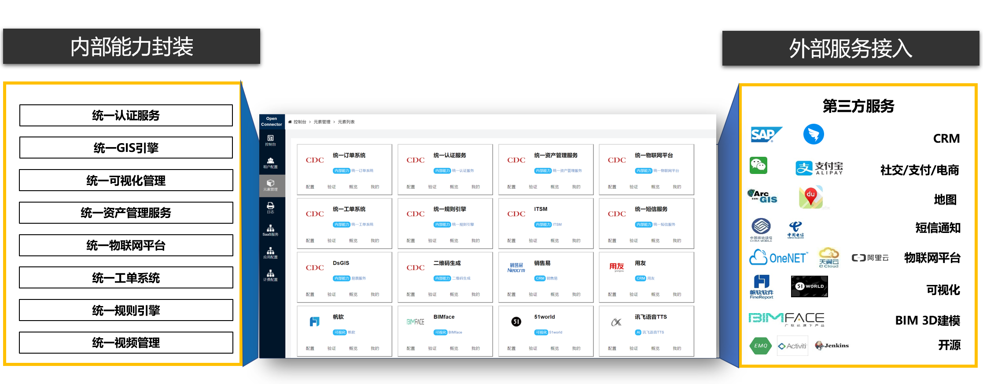Click 我的 on the 统一短信服务 card
983x384 pixels.
(x=677, y=241)
